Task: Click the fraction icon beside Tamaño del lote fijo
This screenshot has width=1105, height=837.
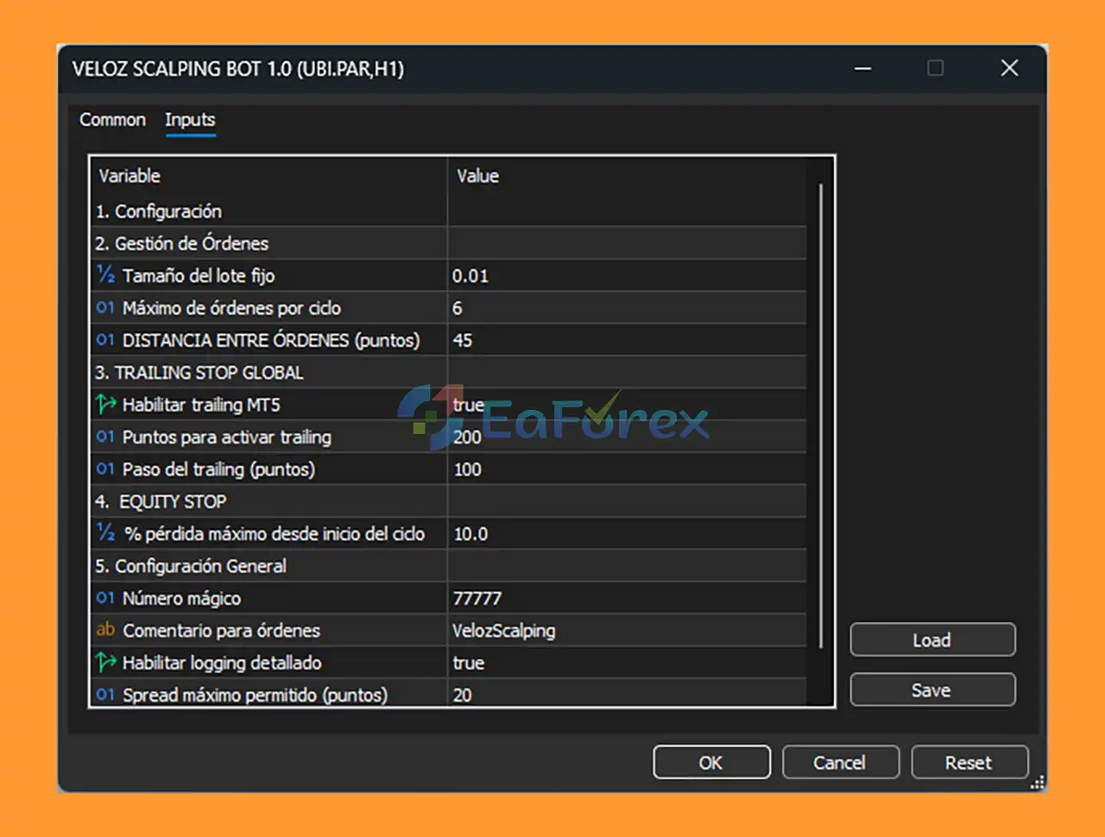Action: point(105,275)
